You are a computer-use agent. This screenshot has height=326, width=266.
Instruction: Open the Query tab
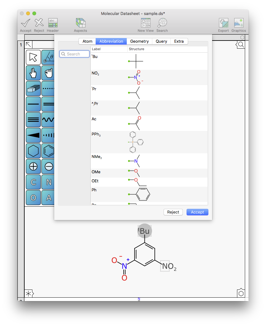[x=161, y=41]
